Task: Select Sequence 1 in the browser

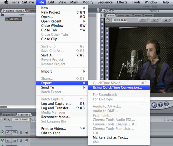Action: [15, 19]
